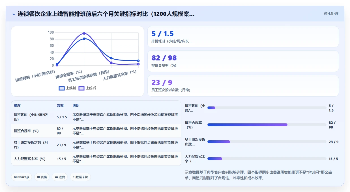The image size is (350, 192).
Task: Click the 上线前 point at 23 complaints
Action: pyautogui.click(x=111, y=58)
